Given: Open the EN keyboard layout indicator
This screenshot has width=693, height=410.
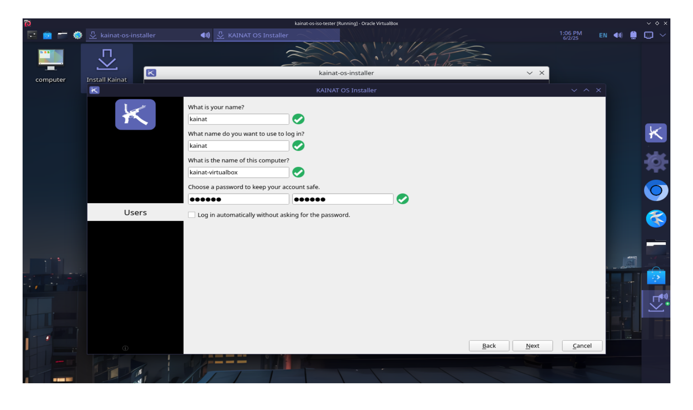Looking at the screenshot, I should point(603,35).
